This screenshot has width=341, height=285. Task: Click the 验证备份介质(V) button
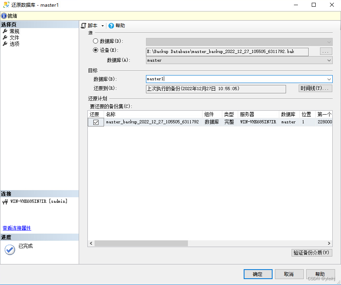point(312,253)
